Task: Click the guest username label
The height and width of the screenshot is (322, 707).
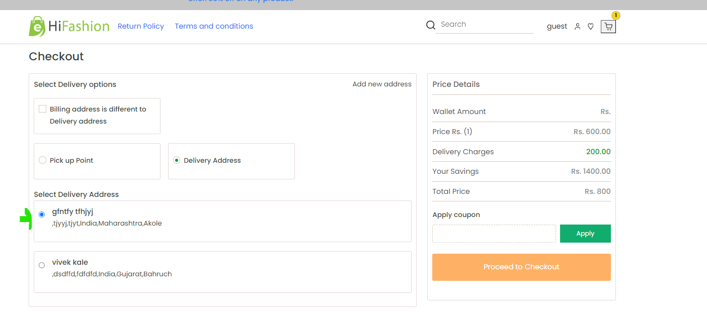Action: pos(557,26)
